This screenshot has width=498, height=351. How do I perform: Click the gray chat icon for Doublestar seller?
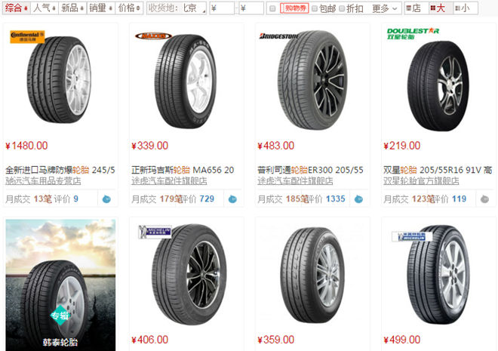tap(484, 199)
